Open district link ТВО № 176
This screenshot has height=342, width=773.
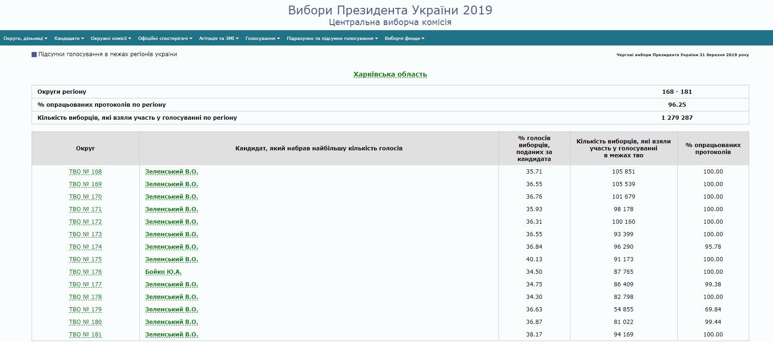(85, 272)
